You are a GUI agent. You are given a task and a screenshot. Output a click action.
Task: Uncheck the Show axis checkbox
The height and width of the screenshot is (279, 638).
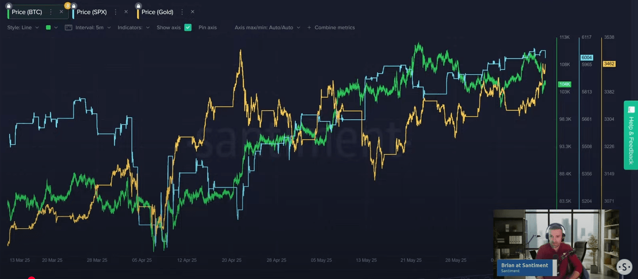click(188, 27)
